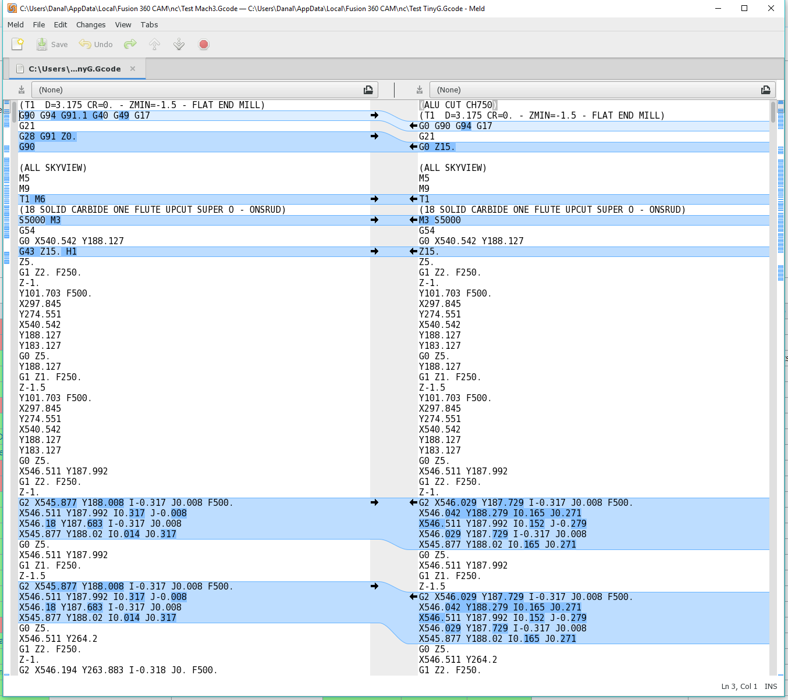Push M3 S5000 line to the left
This screenshot has height=700, width=788.
413,220
